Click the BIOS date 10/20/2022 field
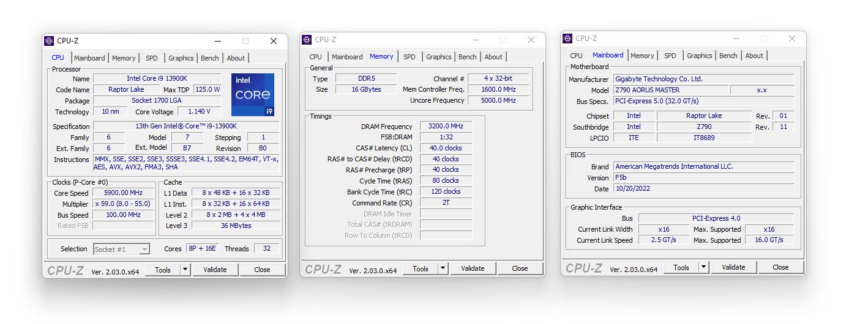This screenshot has width=857, height=324. [x=703, y=189]
